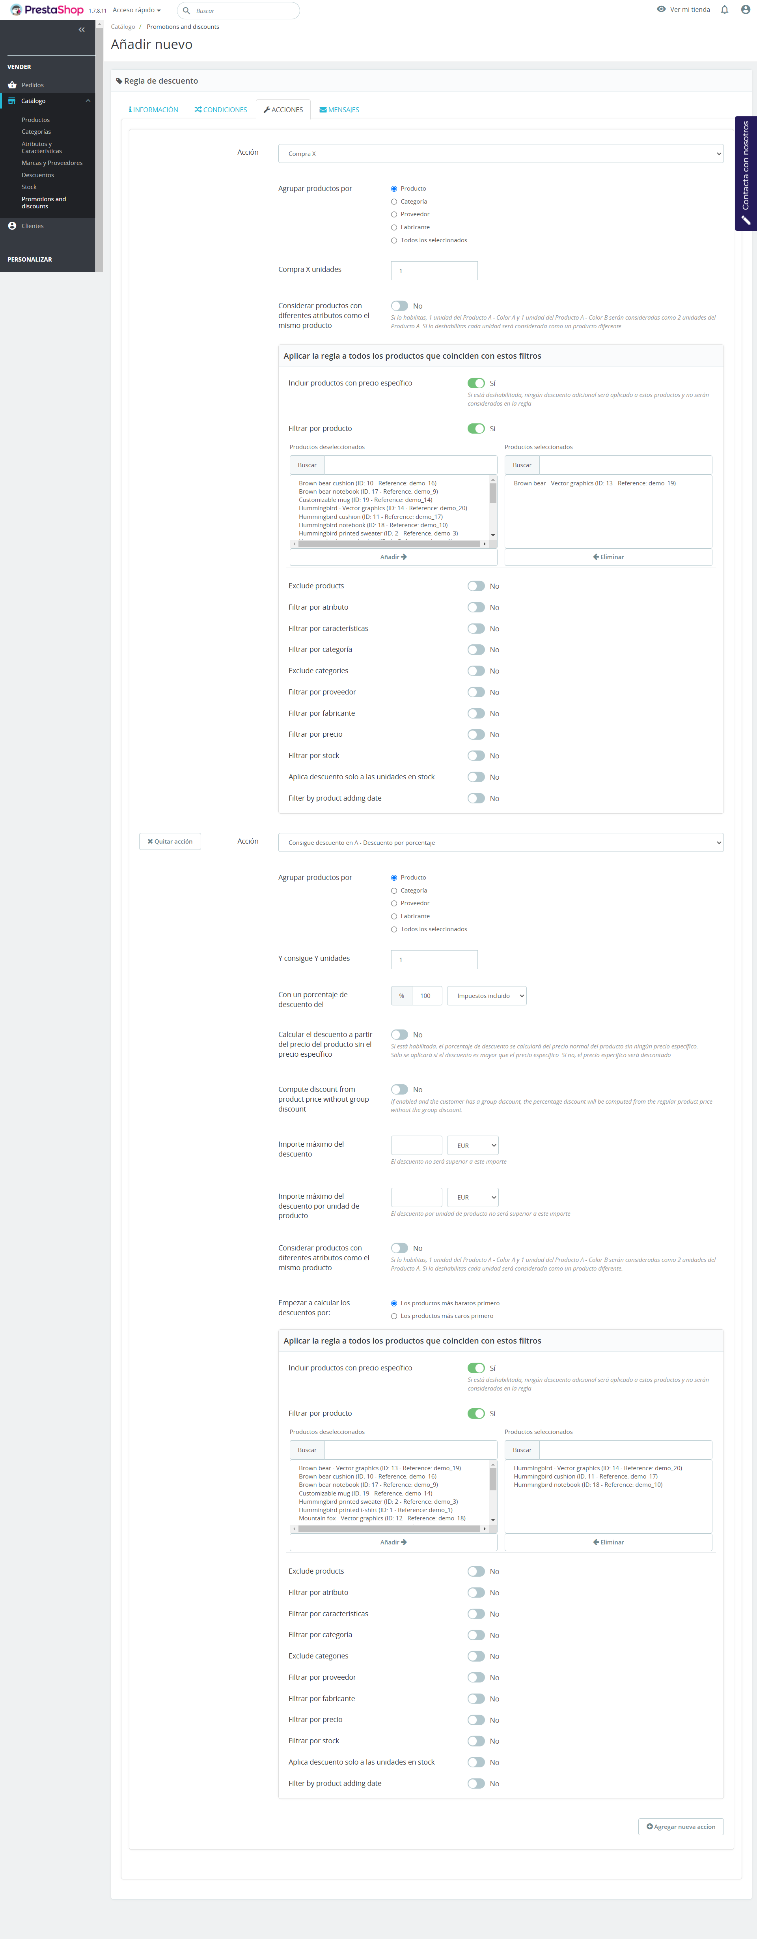Choose Los productos más caros primero

(x=393, y=1316)
